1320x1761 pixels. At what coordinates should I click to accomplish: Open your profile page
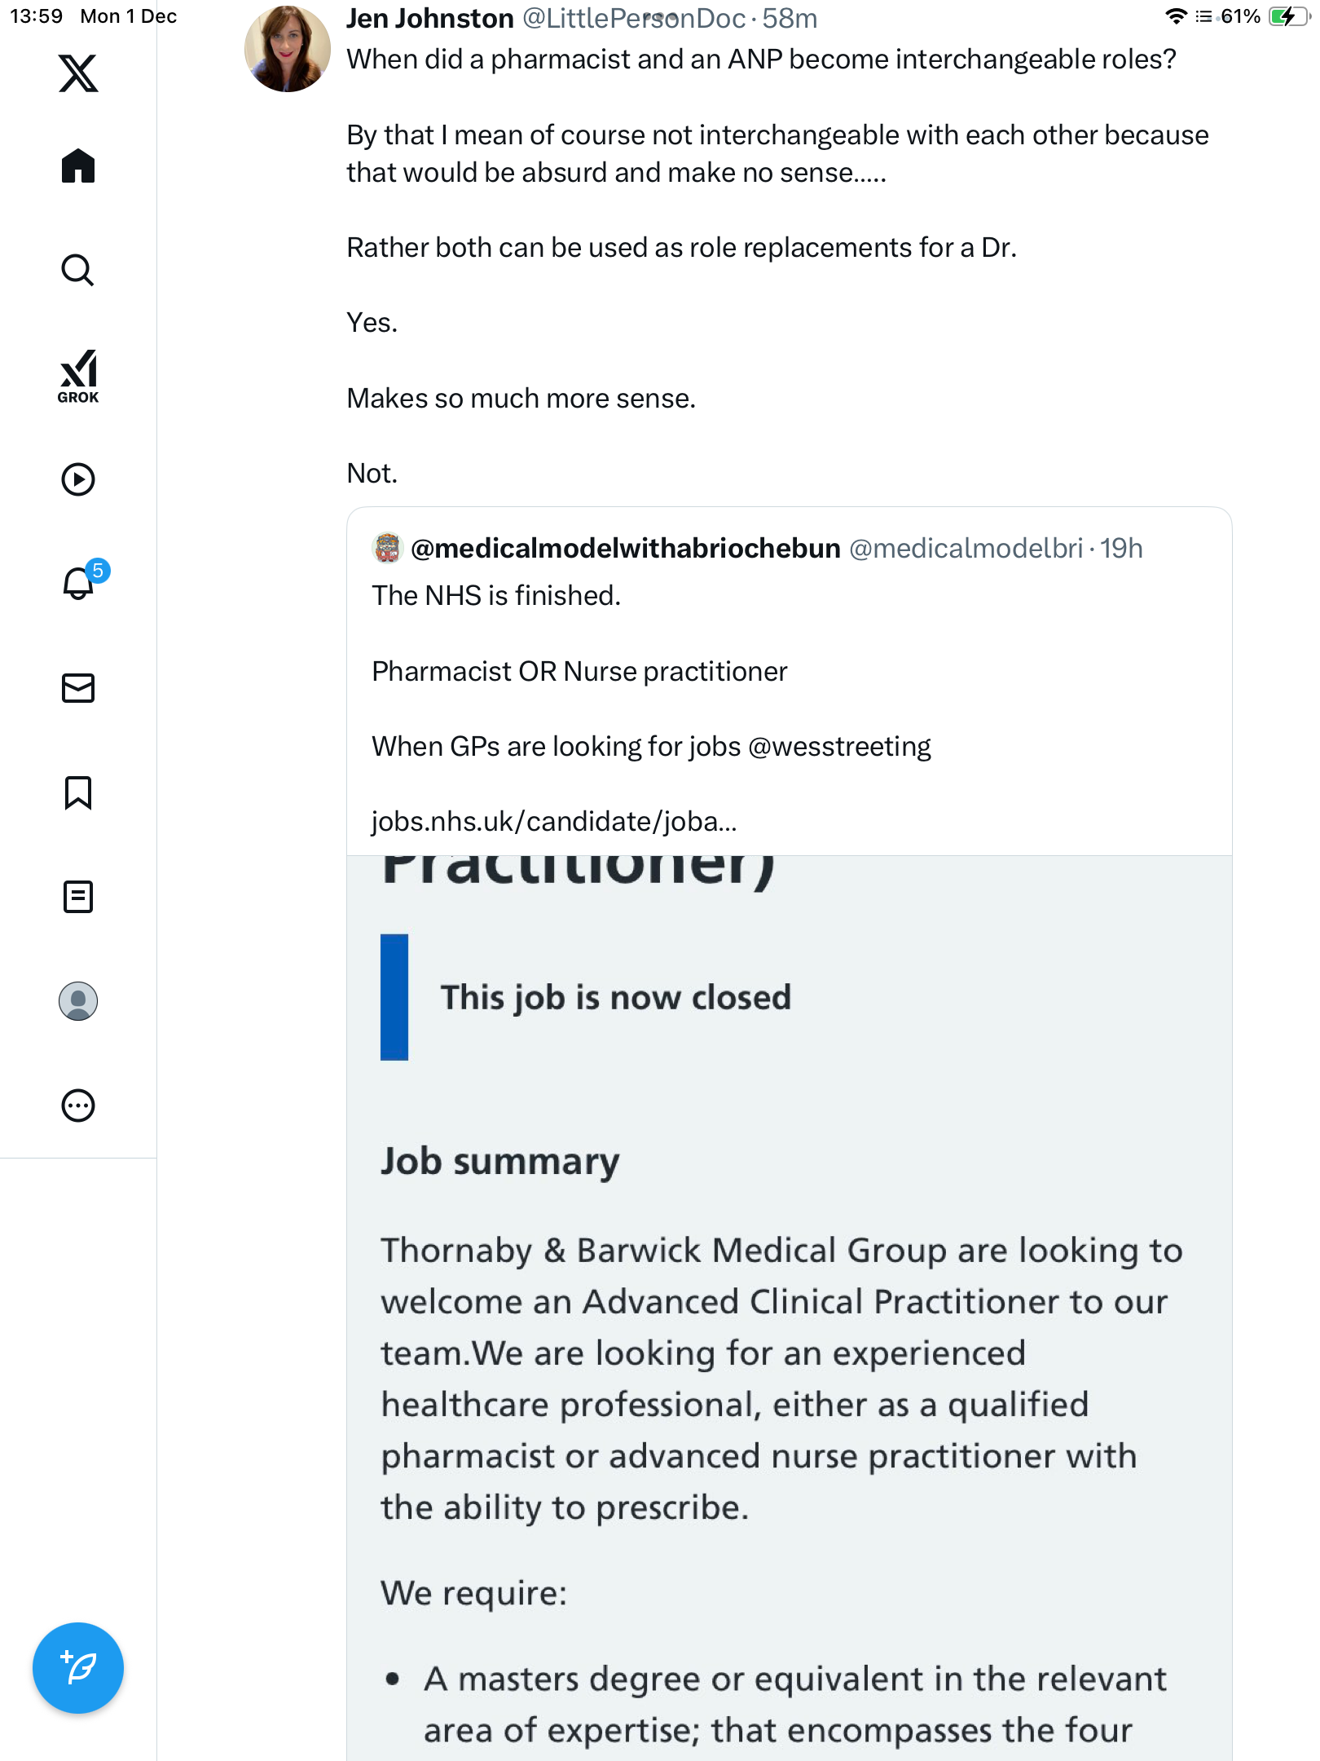pyautogui.click(x=78, y=1001)
